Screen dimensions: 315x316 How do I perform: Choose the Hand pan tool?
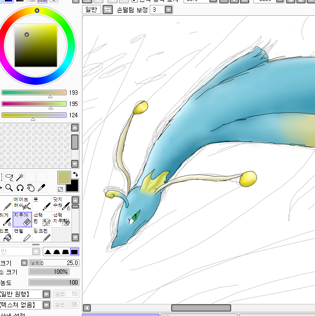click(x=30, y=188)
